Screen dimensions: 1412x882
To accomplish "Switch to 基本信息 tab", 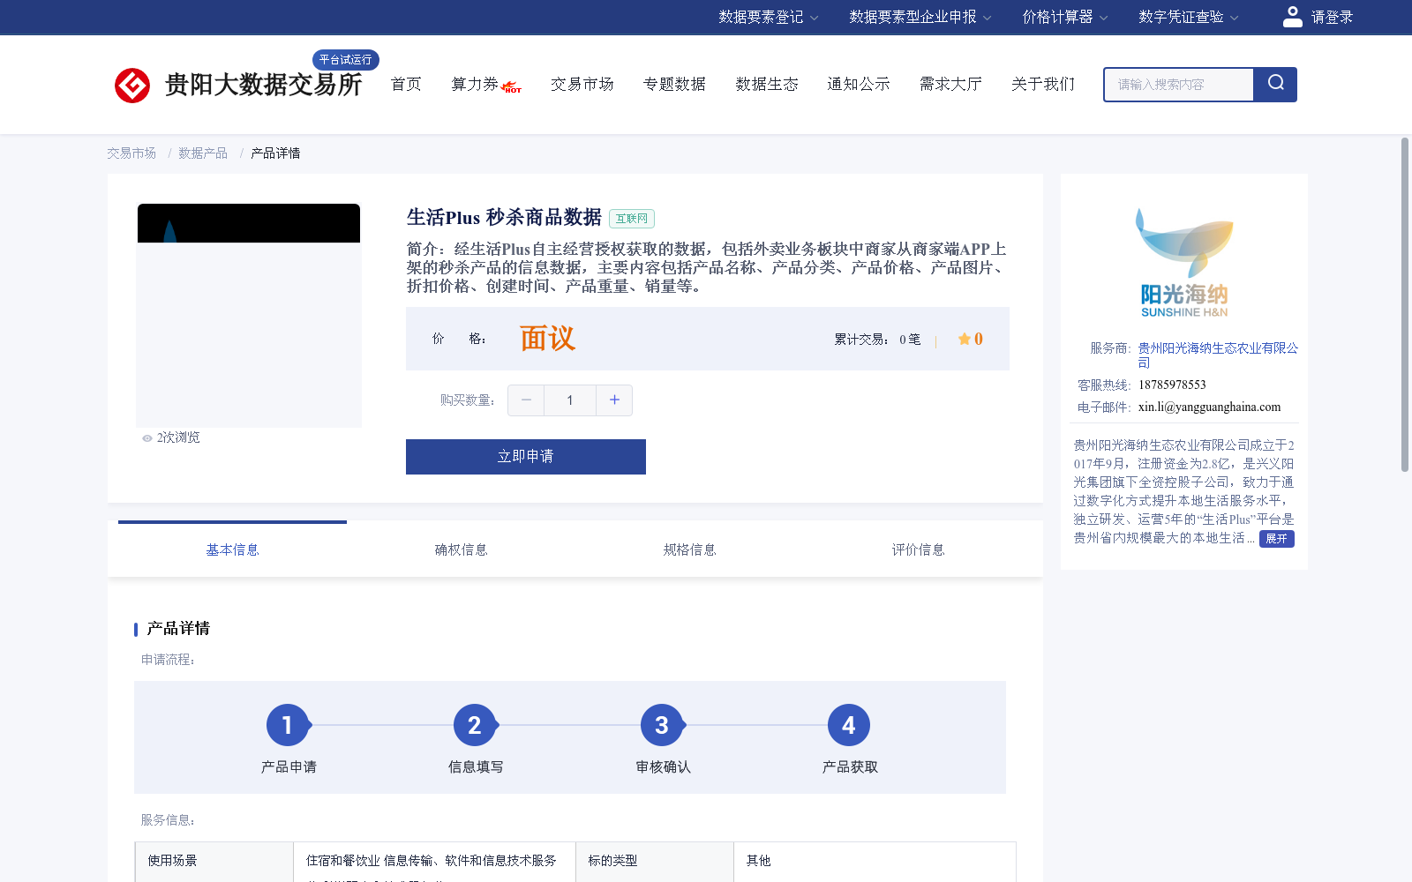I will [232, 550].
